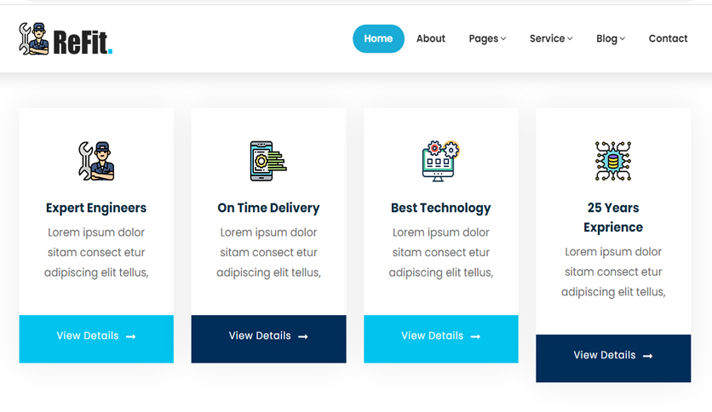Expand the Service dropdown menu
Screen dimensions: 712x412
pos(551,38)
